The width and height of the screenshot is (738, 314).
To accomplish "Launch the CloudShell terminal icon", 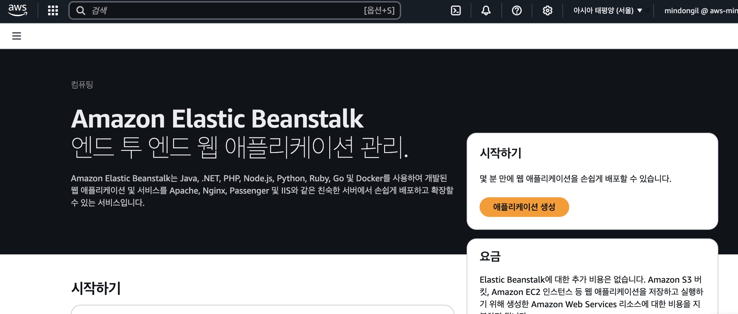I will (456, 10).
